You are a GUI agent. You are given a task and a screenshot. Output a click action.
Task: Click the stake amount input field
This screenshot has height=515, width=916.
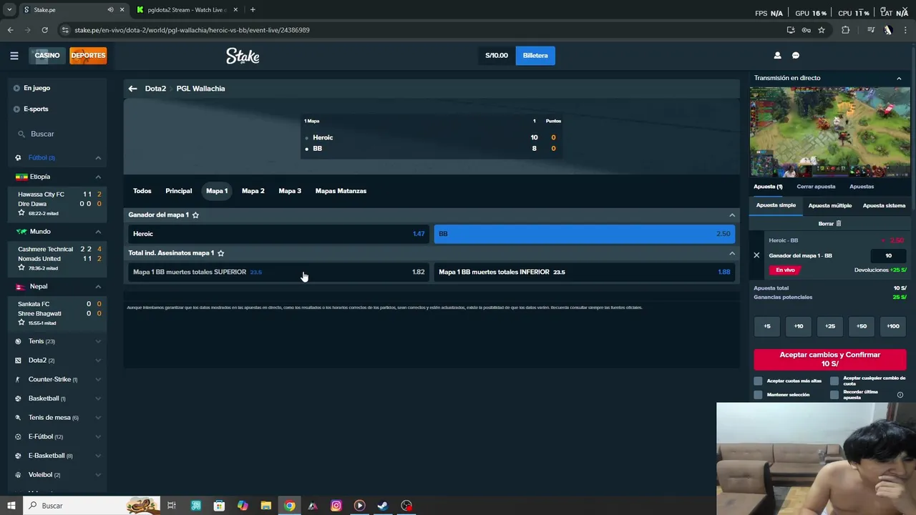pos(889,255)
